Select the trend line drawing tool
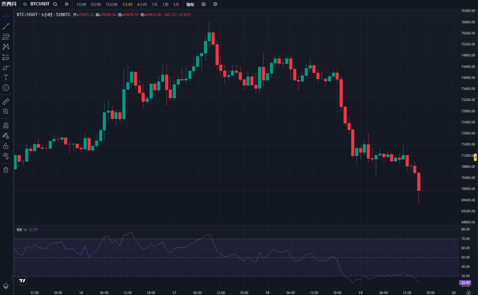Viewport: 478px width, 295px height. point(6,26)
